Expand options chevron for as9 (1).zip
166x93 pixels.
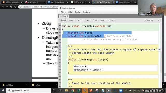(x=27, y=85)
